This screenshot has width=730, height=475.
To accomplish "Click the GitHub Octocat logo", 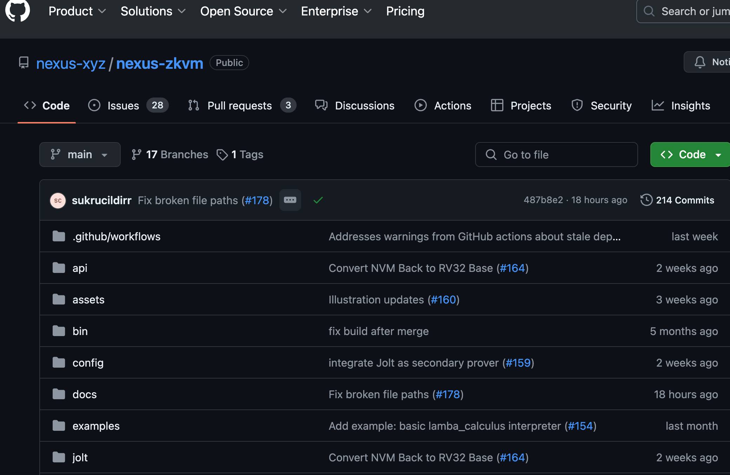I will [x=18, y=11].
